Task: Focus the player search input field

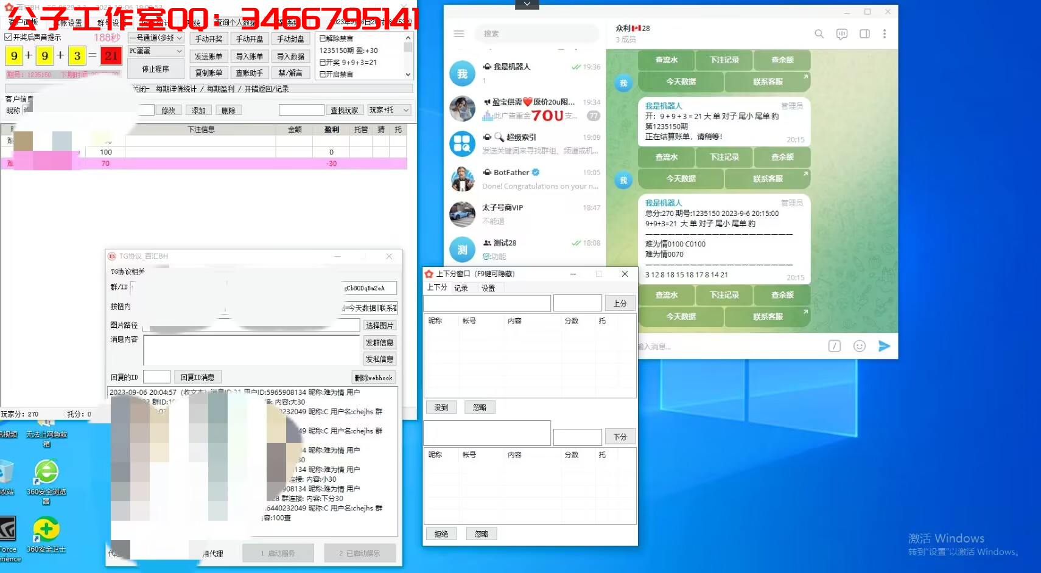Action: [301, 110]
